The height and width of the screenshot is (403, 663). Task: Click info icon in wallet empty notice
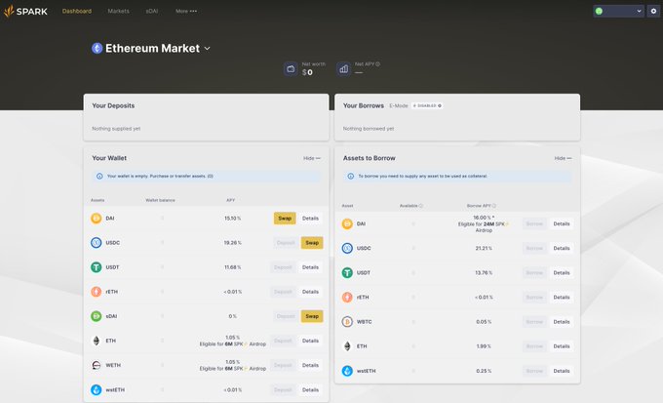click(x=99, y=176)
